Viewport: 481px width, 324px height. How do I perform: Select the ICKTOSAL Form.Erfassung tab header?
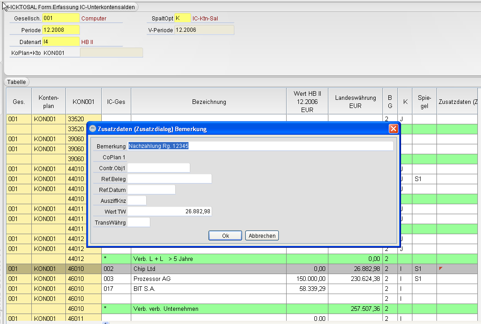(x=71, y=7)
